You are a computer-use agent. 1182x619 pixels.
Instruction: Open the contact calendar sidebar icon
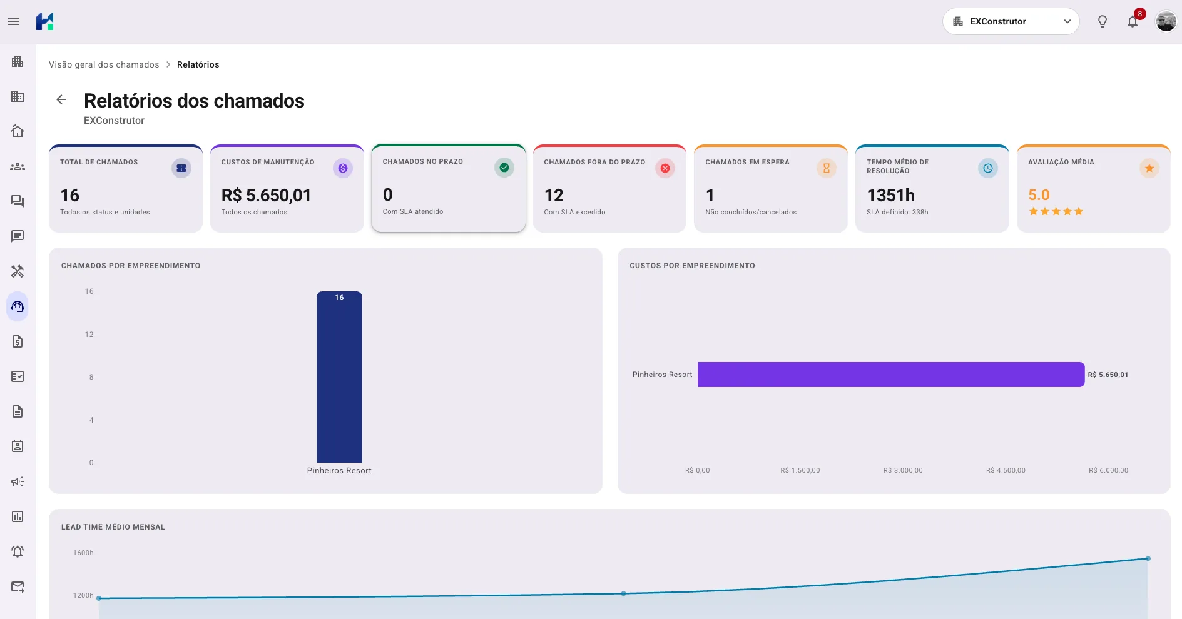tap(18, 446)
